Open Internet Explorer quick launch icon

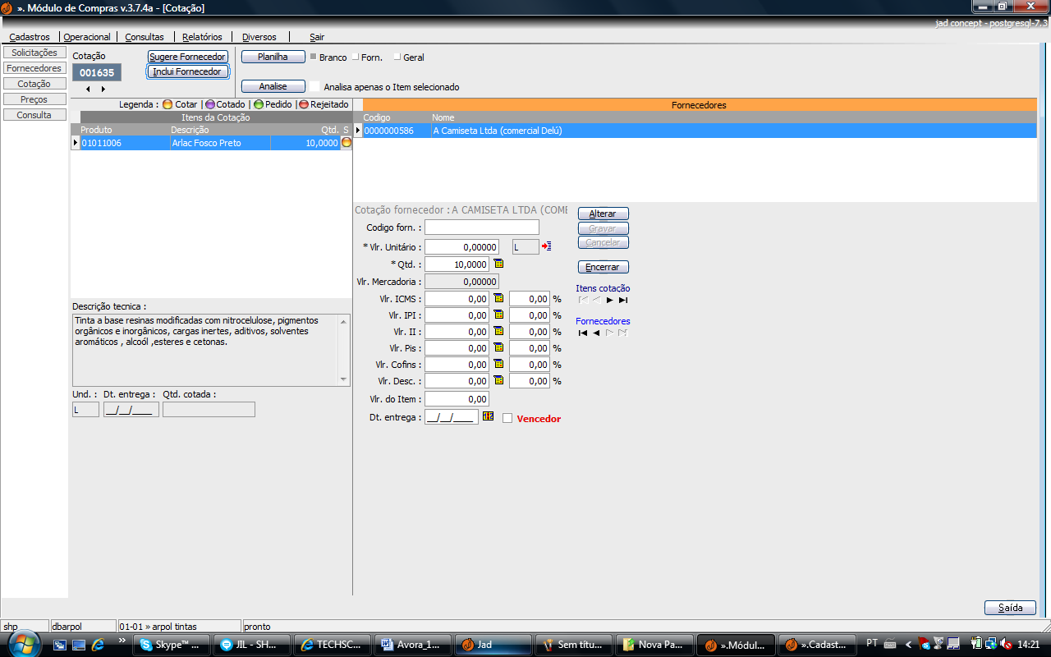pyautogui.click(x=98, y=645)
